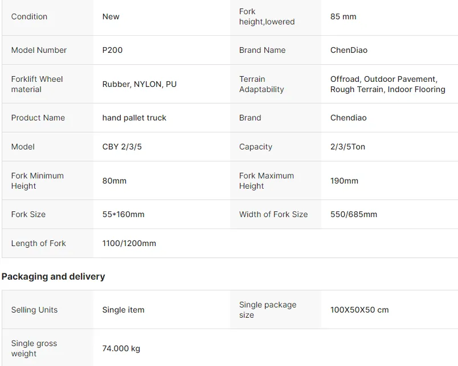The image size is (458, 366).
Task: Click the Rubber, NYLON, PU value
Action: [140, 84]
